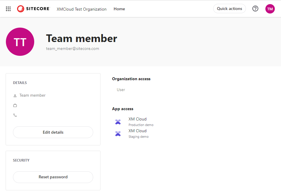Open the XM Cloud Production demo app icon

click(118, 122)
